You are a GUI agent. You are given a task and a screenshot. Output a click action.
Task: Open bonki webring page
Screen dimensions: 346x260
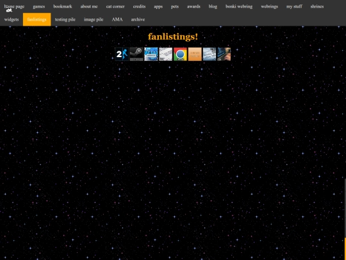(x=239, y=6)
